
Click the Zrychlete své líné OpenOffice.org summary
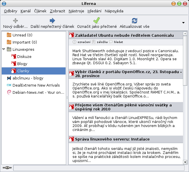click(x=126, y=90)
